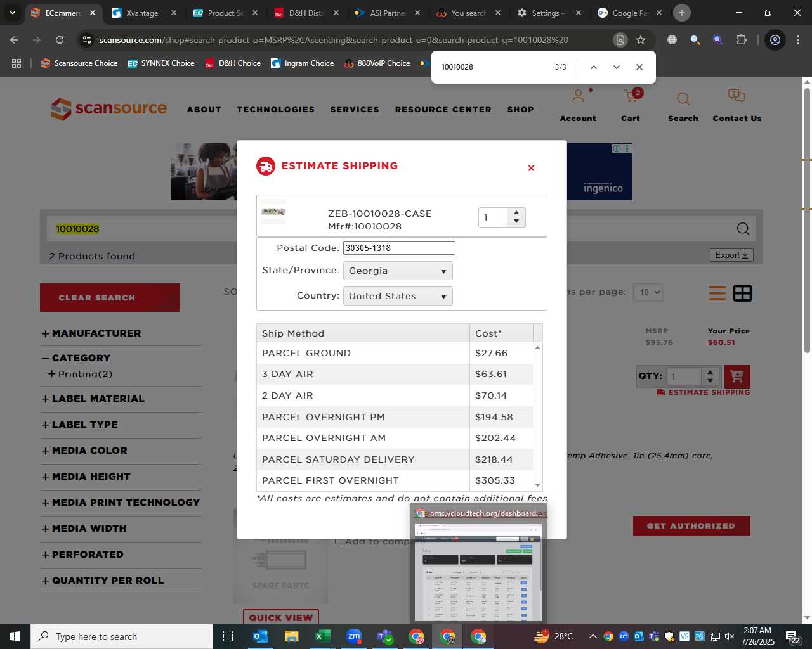Click the red add to cart icon
The image size is (812, 649).
[737, 376]
